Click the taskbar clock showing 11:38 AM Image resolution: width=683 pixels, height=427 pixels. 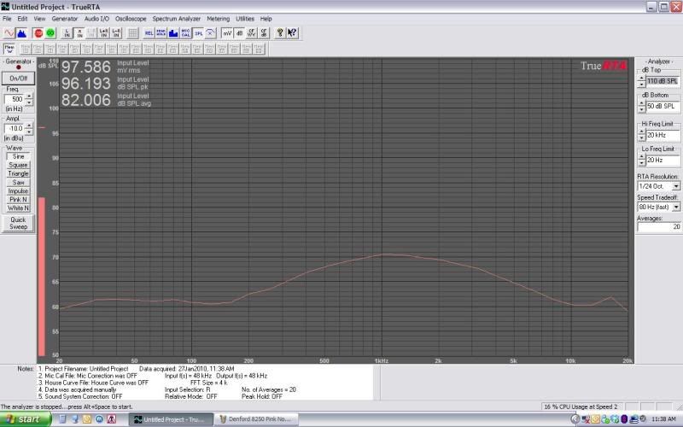coord(664,419)
